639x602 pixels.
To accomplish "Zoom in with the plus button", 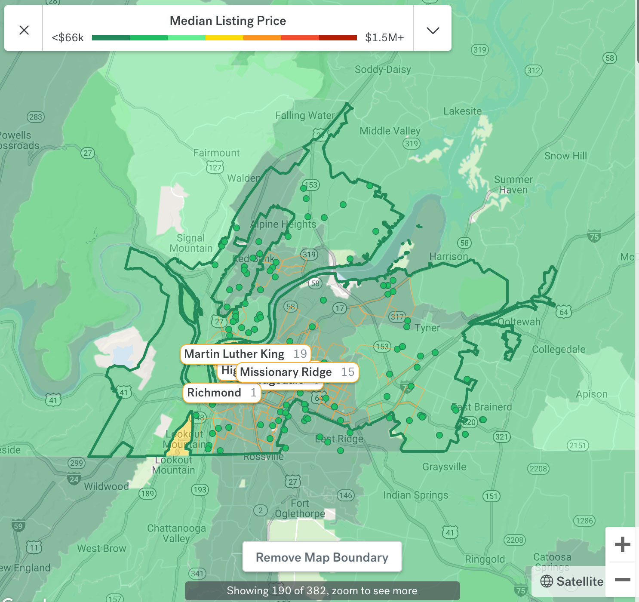I will (x=622, y=544).
